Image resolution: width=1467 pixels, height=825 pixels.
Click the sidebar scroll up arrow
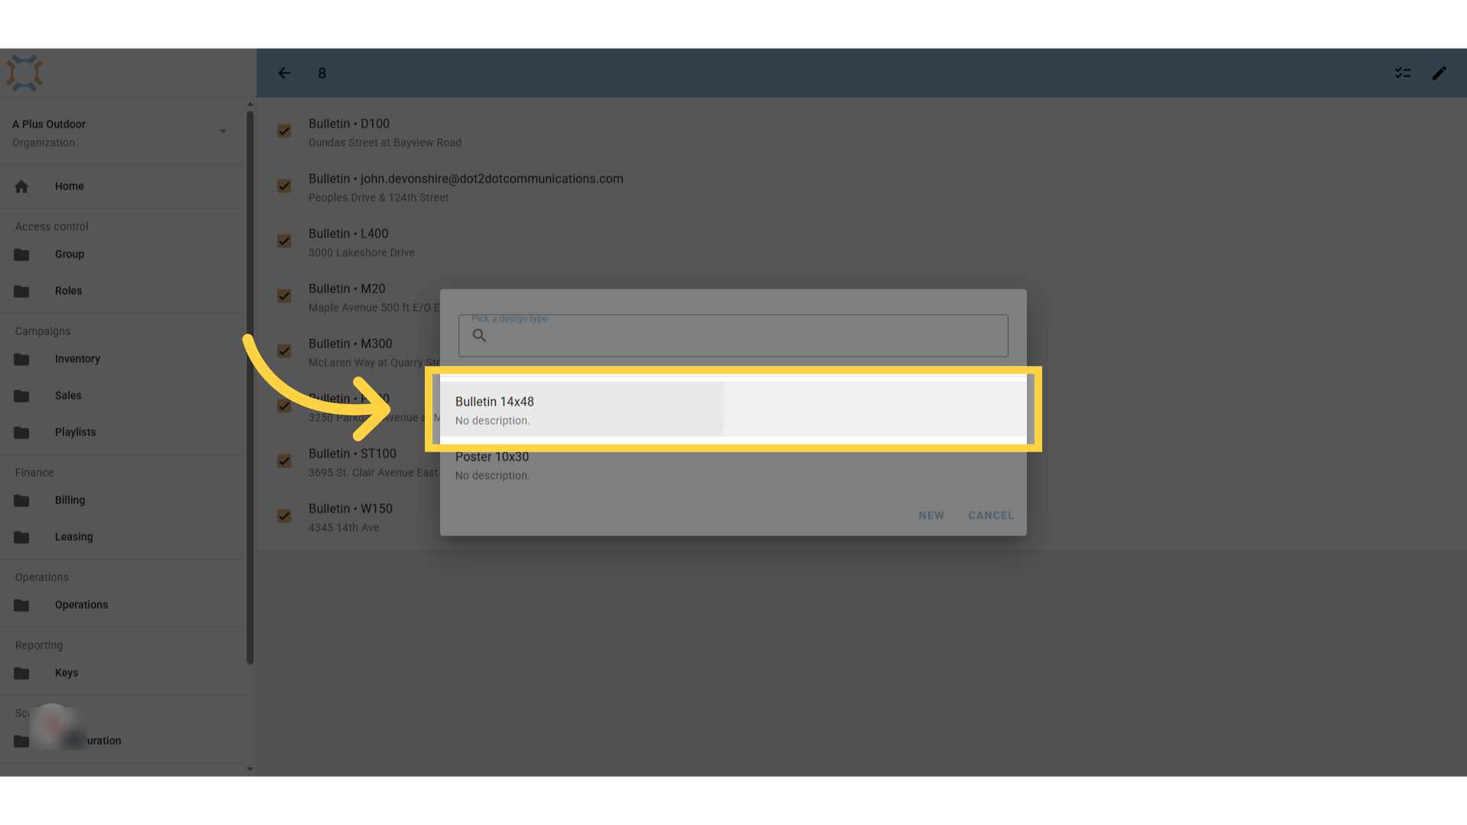pos(250,104)
